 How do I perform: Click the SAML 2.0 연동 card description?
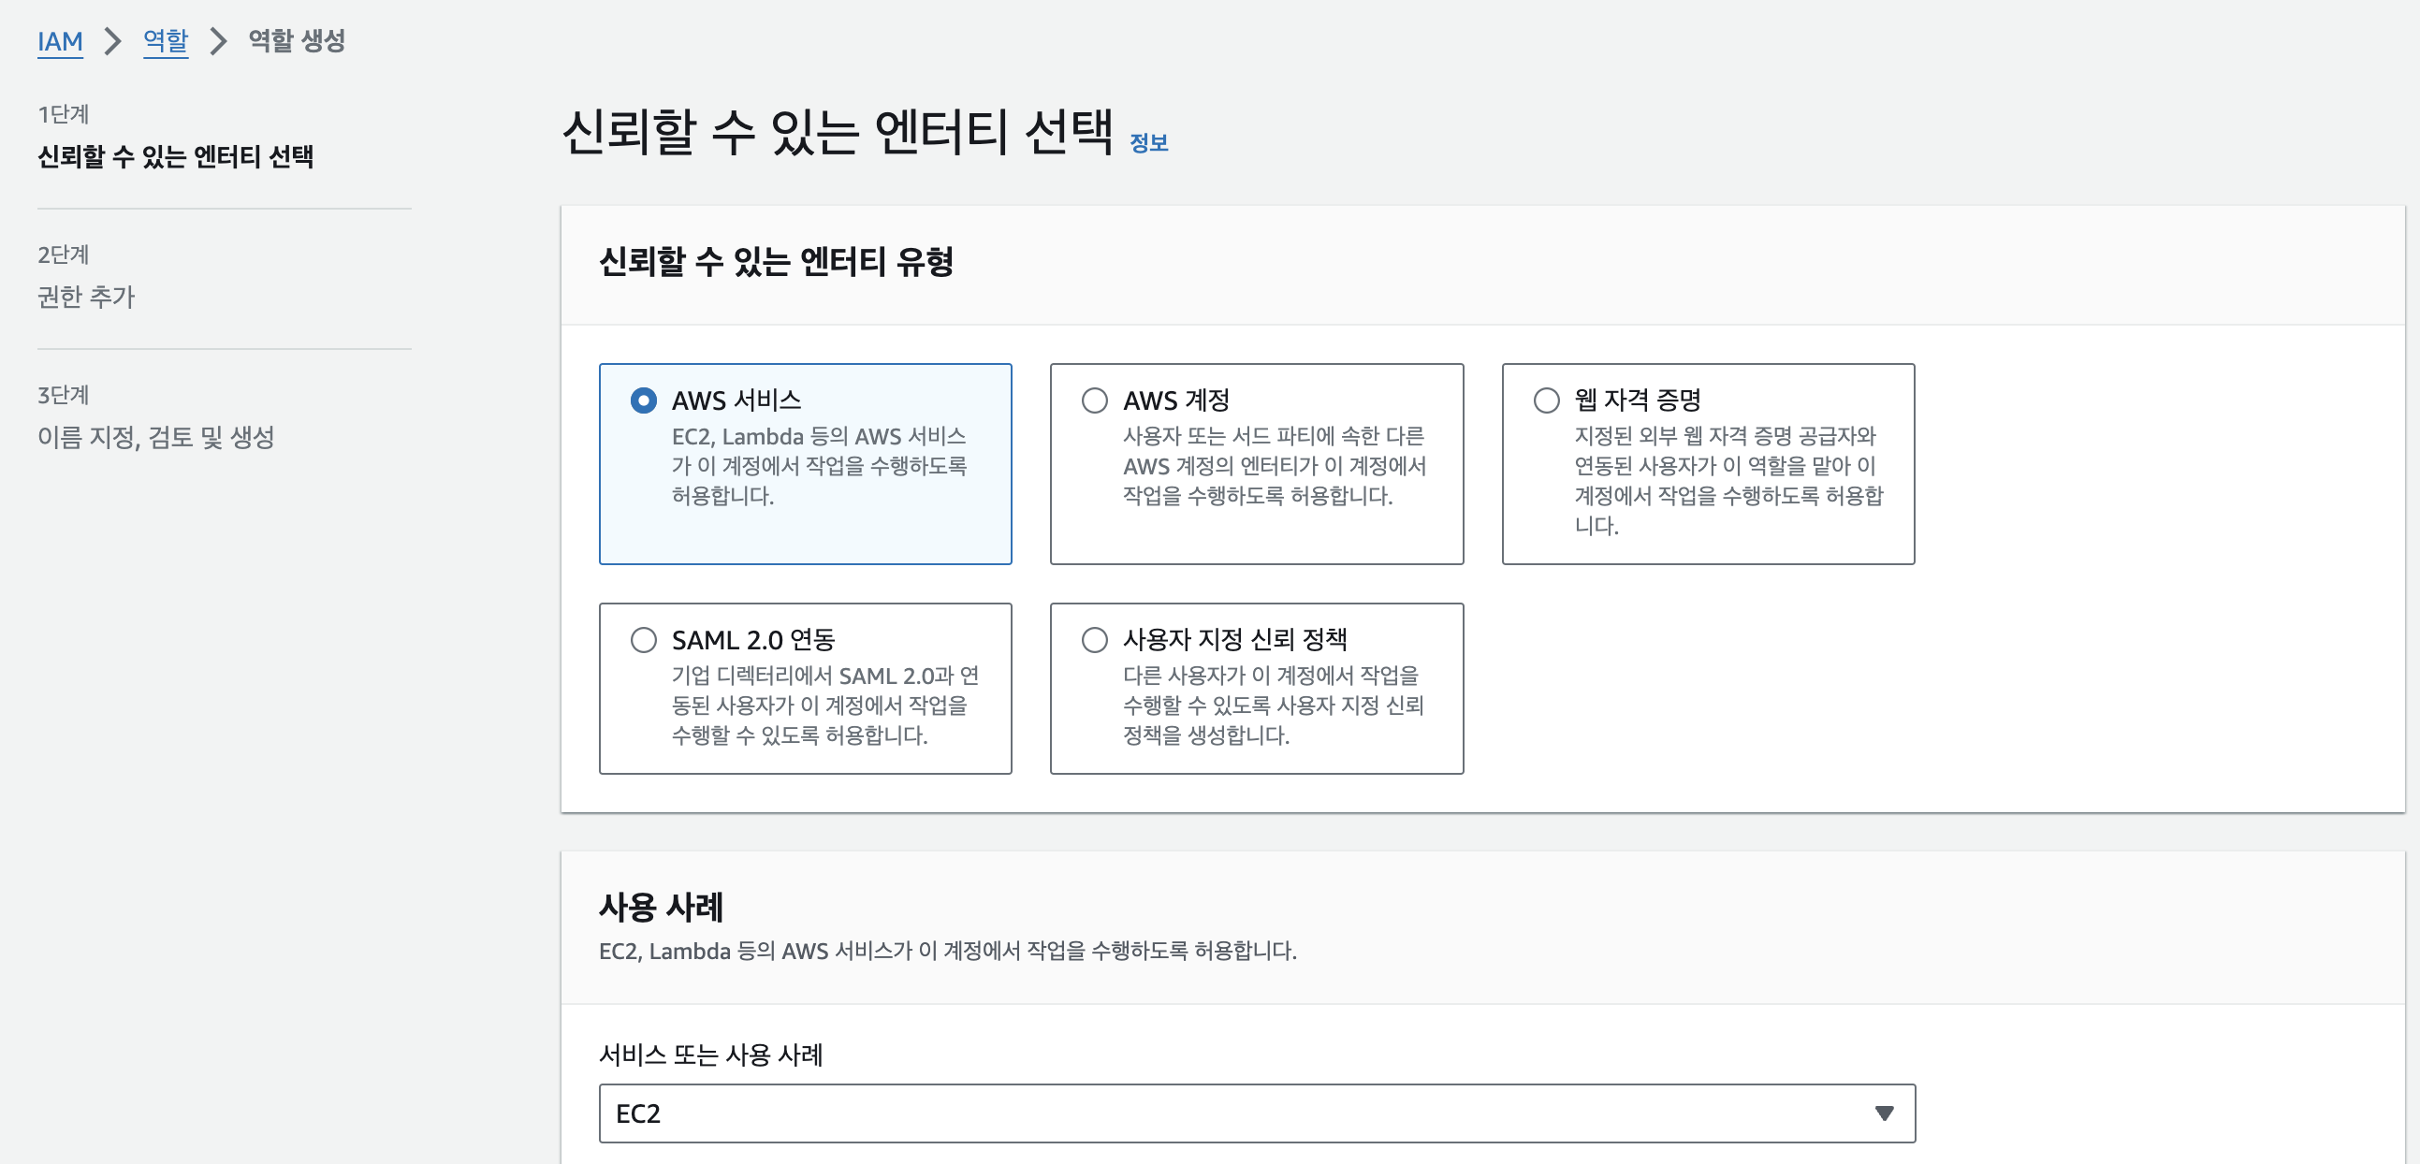tap(824, 706)
